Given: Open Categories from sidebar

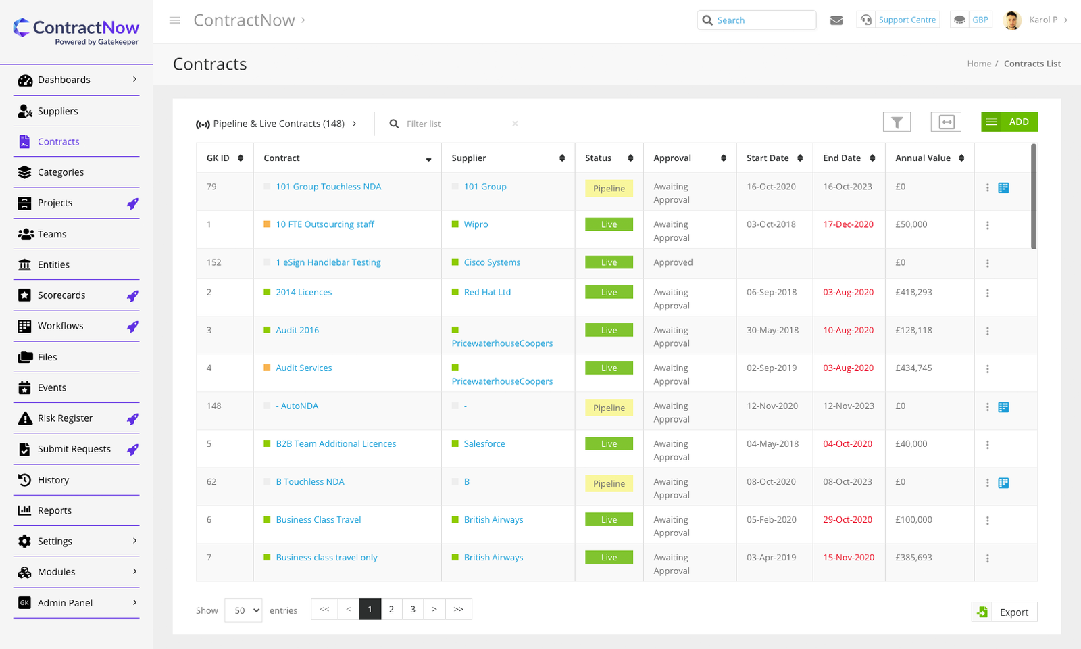Looking at the screenshot, I should (76, 172).
